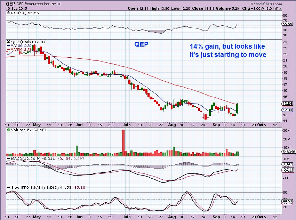This screenshot has width=296, height=220.
Task: Click 'Jun' on the upper date axis
Action: point(79,125)
